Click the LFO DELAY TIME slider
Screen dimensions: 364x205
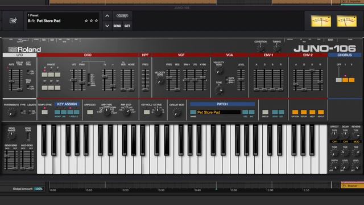click(20, 80)
